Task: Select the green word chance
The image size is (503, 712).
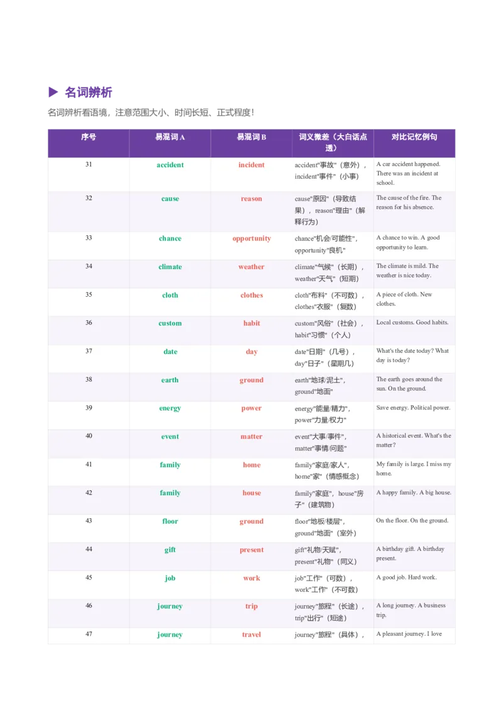Action: click(x=170, y=238)
